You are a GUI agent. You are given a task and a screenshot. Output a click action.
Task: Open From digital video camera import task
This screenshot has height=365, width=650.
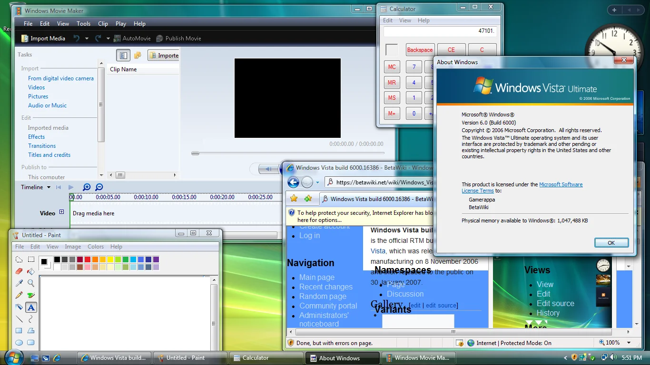coord(61,78)
